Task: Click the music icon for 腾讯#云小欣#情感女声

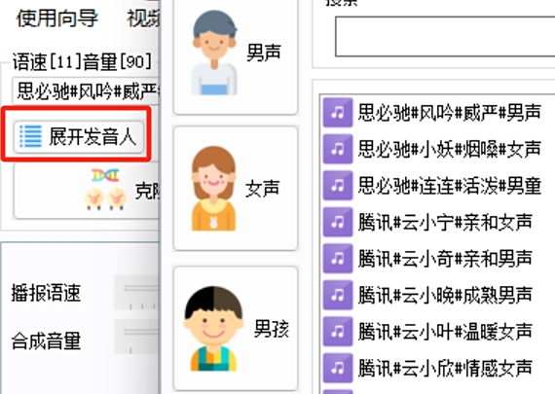Action: click(338, 368)
